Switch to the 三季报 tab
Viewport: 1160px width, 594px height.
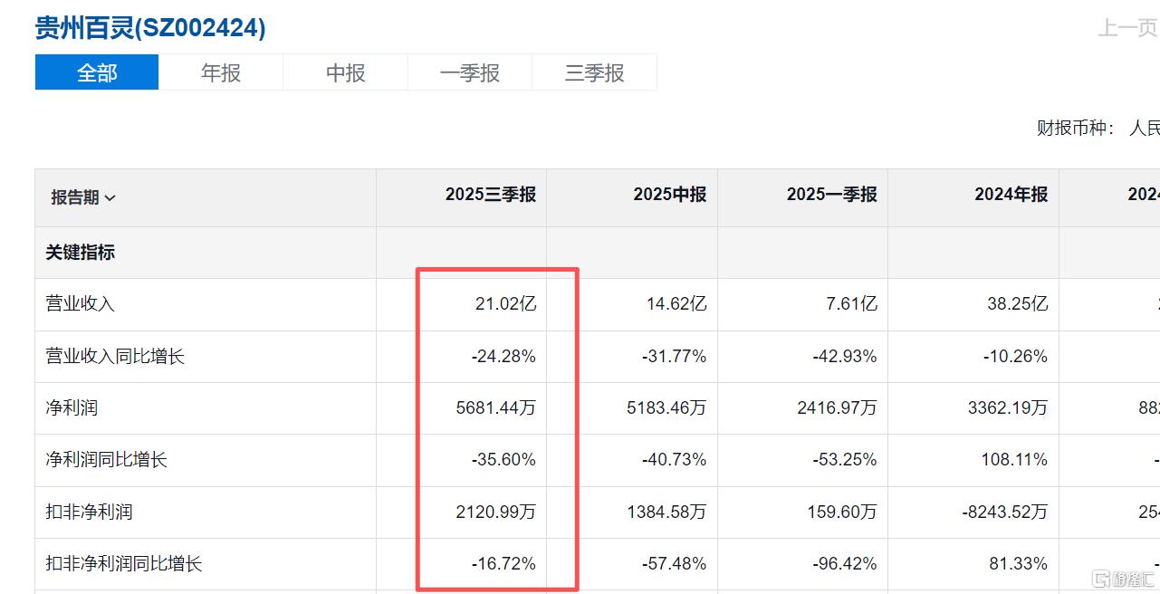(x=594, y=72)
